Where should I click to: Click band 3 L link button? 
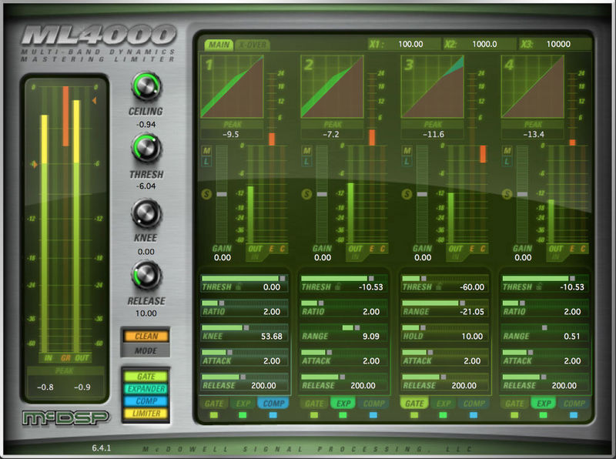407,161
